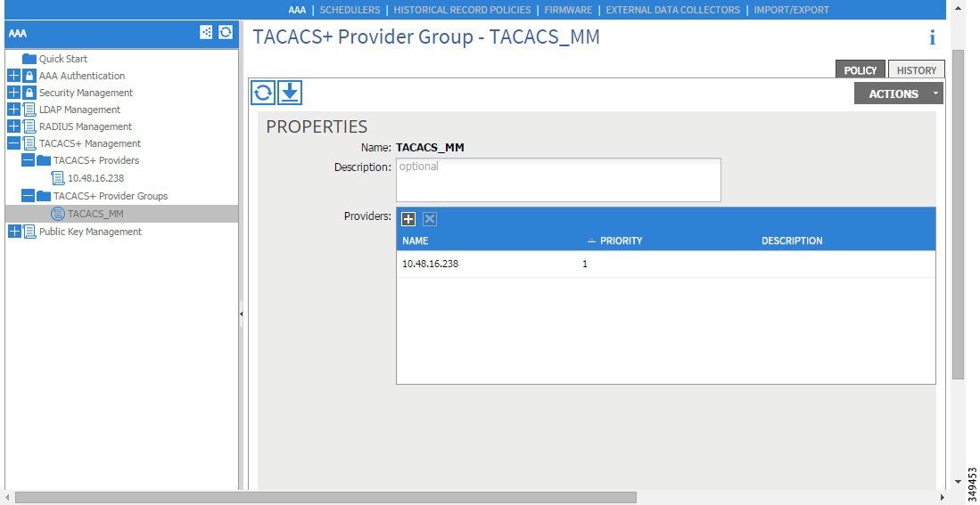
Task: Switch to the HISTORY tab
Action: 917,69
